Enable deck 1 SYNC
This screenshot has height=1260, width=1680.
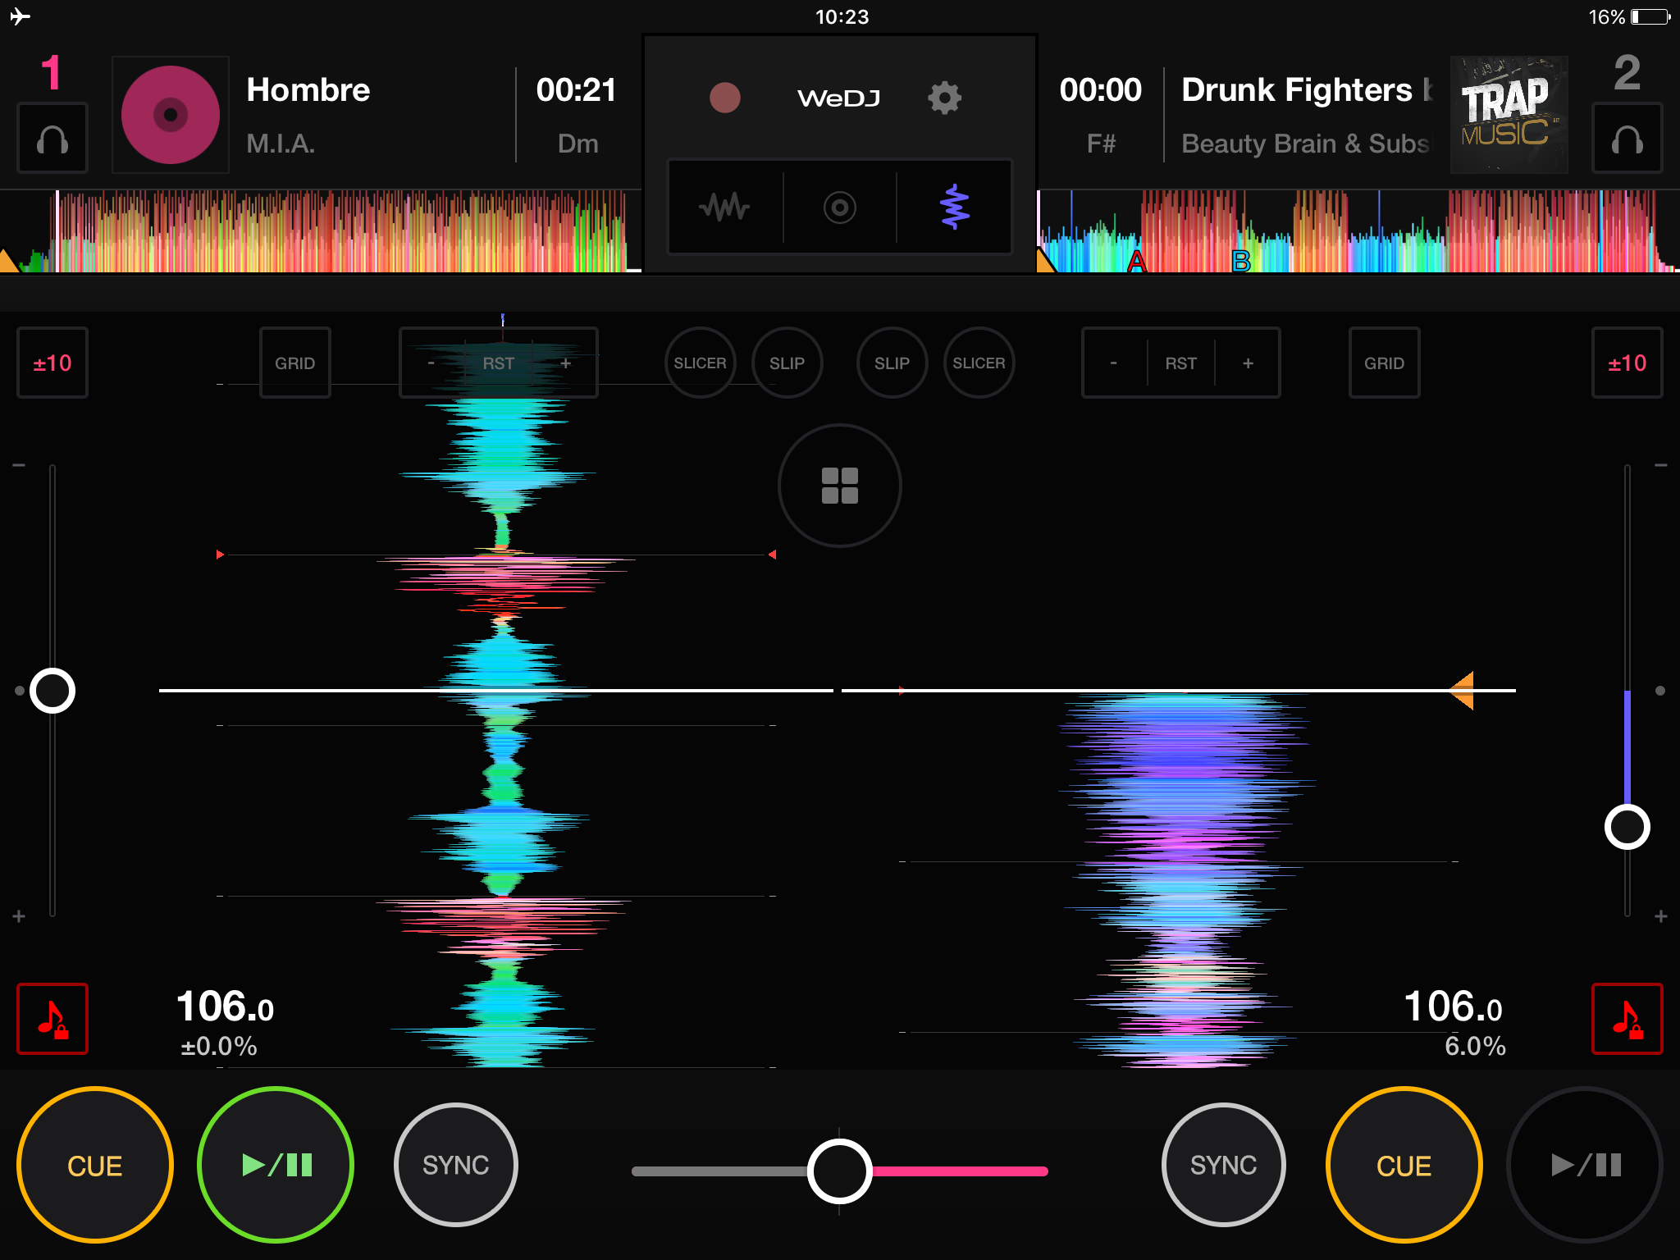[456, 1165]
